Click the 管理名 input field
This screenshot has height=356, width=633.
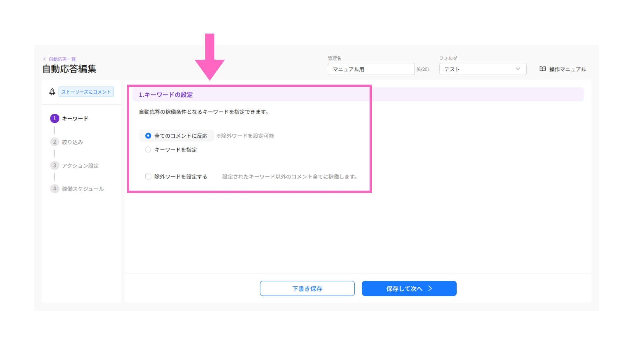(371, 69)
